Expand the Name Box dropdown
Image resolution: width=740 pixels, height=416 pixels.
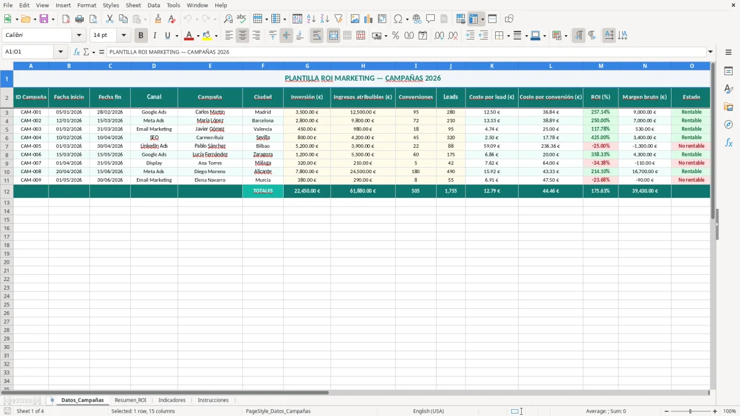pyautogui.click(x=60, y=52)
